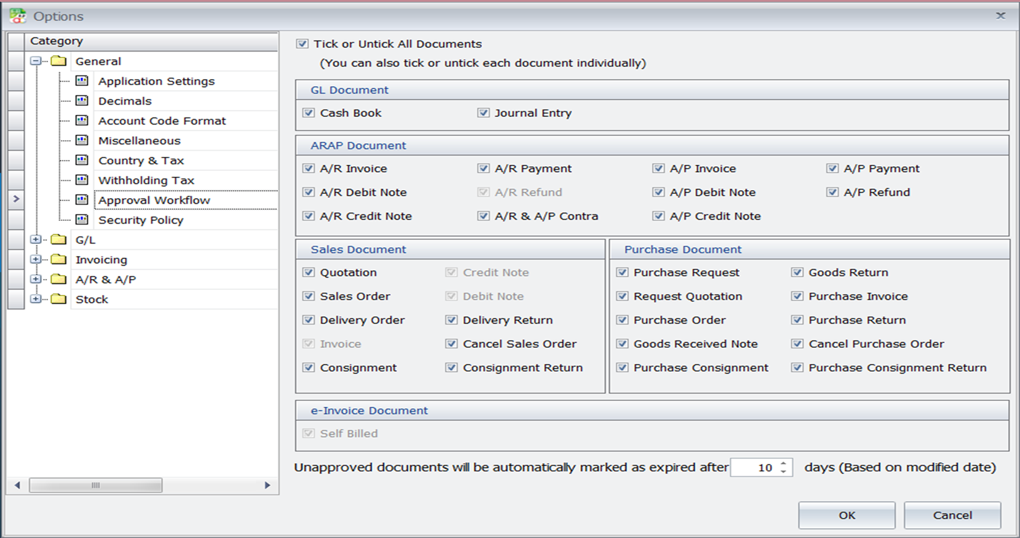Untick the Tick or Untick All Documents checkbox

(x=302, y=44)
